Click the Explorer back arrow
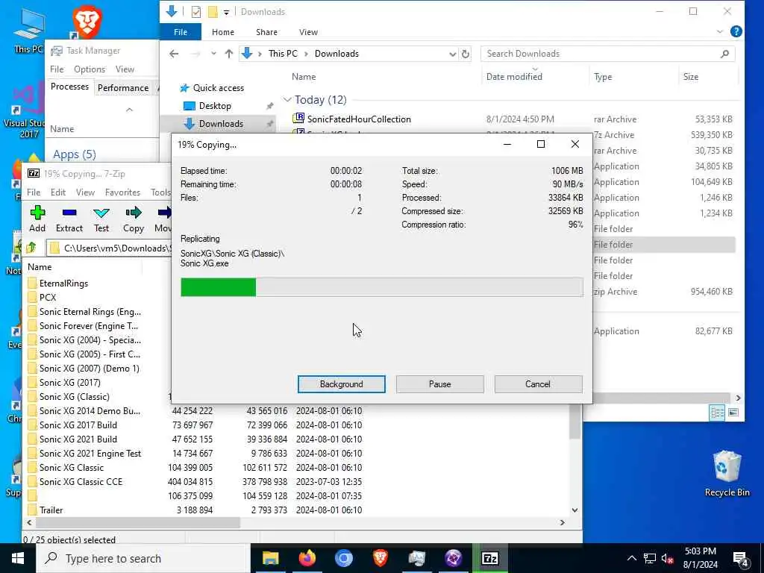764x573 pixels. click(x=174, y=54)
